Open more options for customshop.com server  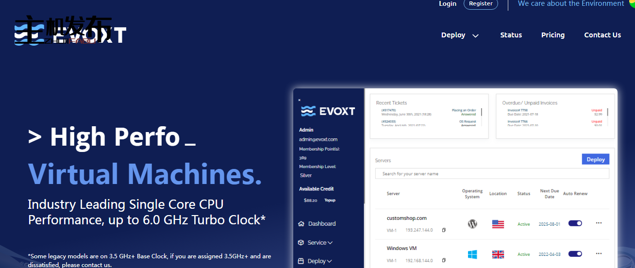point(599,223)
